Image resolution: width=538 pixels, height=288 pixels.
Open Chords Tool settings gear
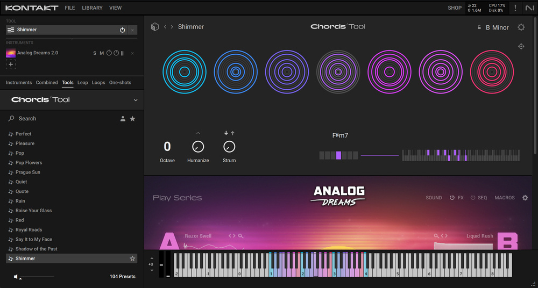point(521,27)
